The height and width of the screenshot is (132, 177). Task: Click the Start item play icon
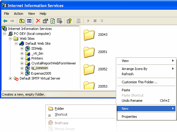pos(88,21)
